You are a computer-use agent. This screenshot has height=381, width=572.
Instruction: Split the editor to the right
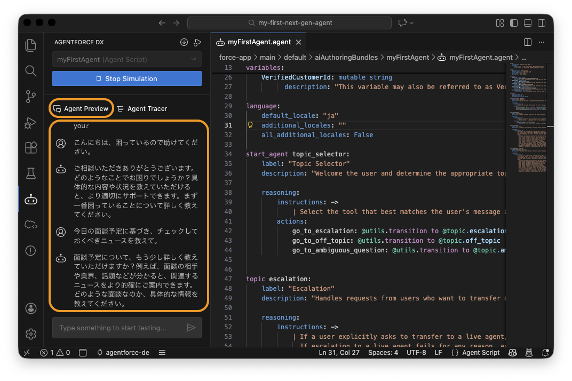[x=528, y=42]
